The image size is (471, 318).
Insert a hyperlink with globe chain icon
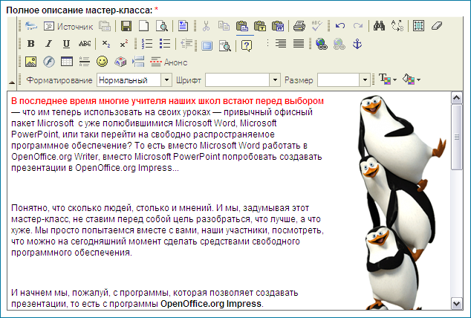click(x=322, y=44)
